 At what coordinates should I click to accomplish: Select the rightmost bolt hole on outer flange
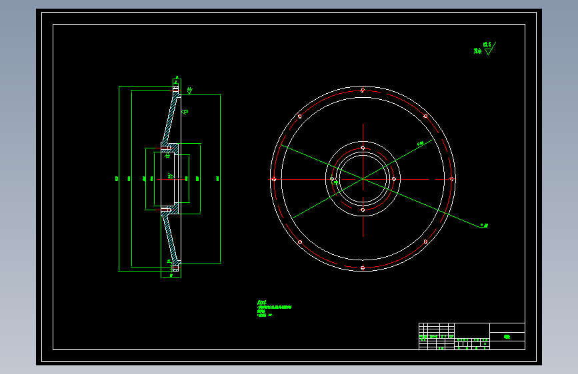pos(451,179)
